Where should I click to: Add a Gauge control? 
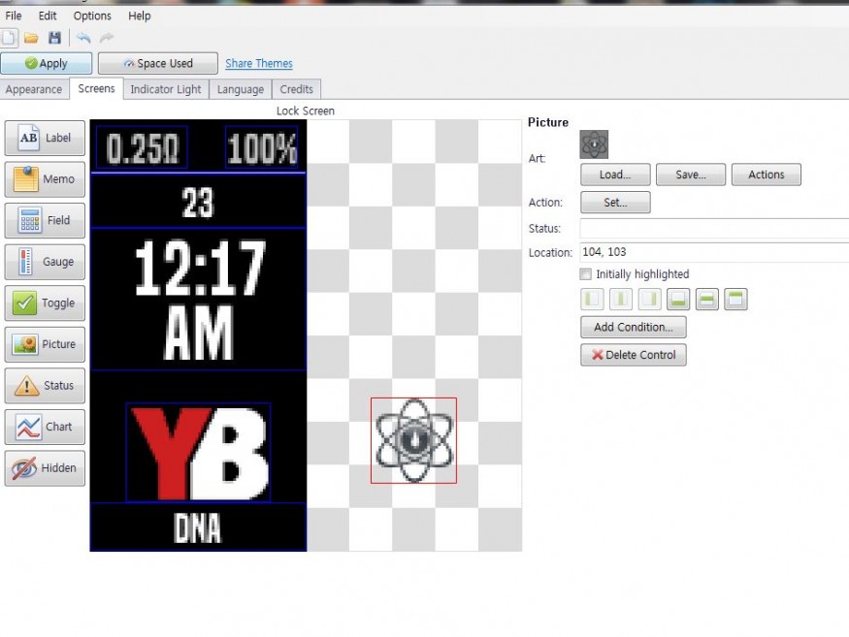(x=45, y=262)
